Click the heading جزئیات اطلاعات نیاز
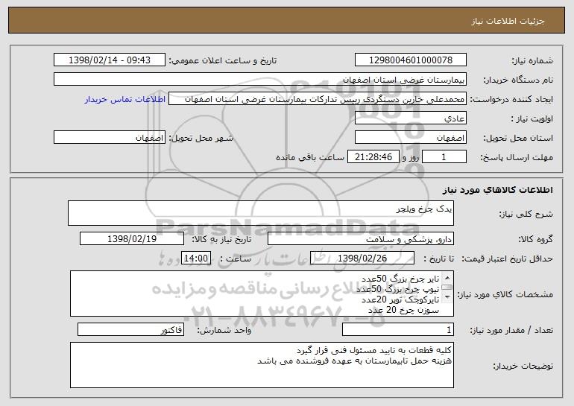The height and width of the screenshot is (406, 574). [508, 21]
